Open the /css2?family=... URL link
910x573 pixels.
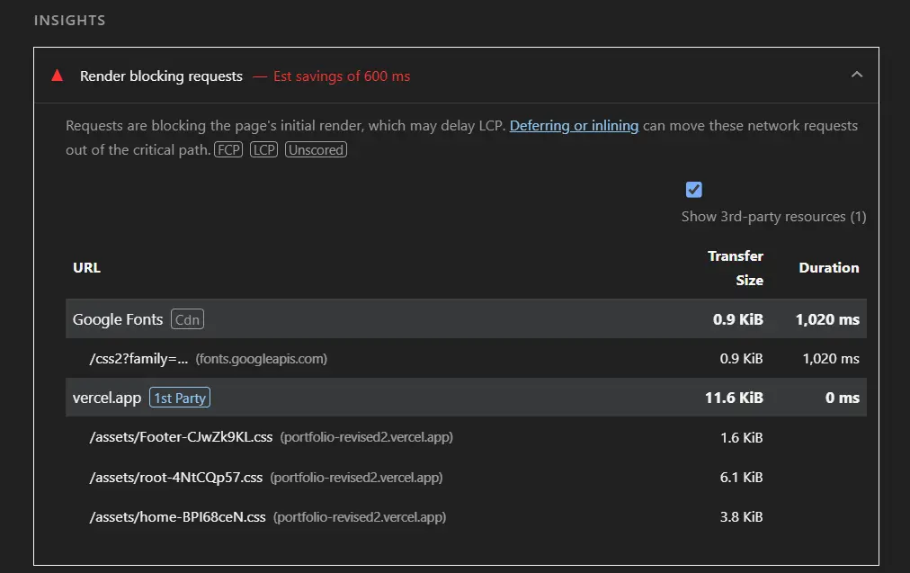tap(138, 359)
